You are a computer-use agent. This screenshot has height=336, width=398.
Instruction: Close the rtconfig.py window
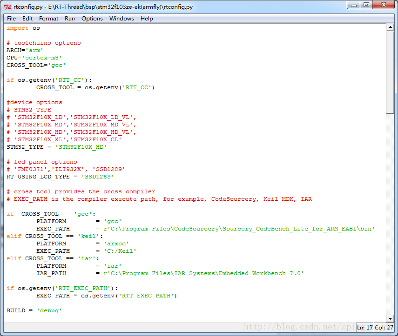click(x=384, y=5)
